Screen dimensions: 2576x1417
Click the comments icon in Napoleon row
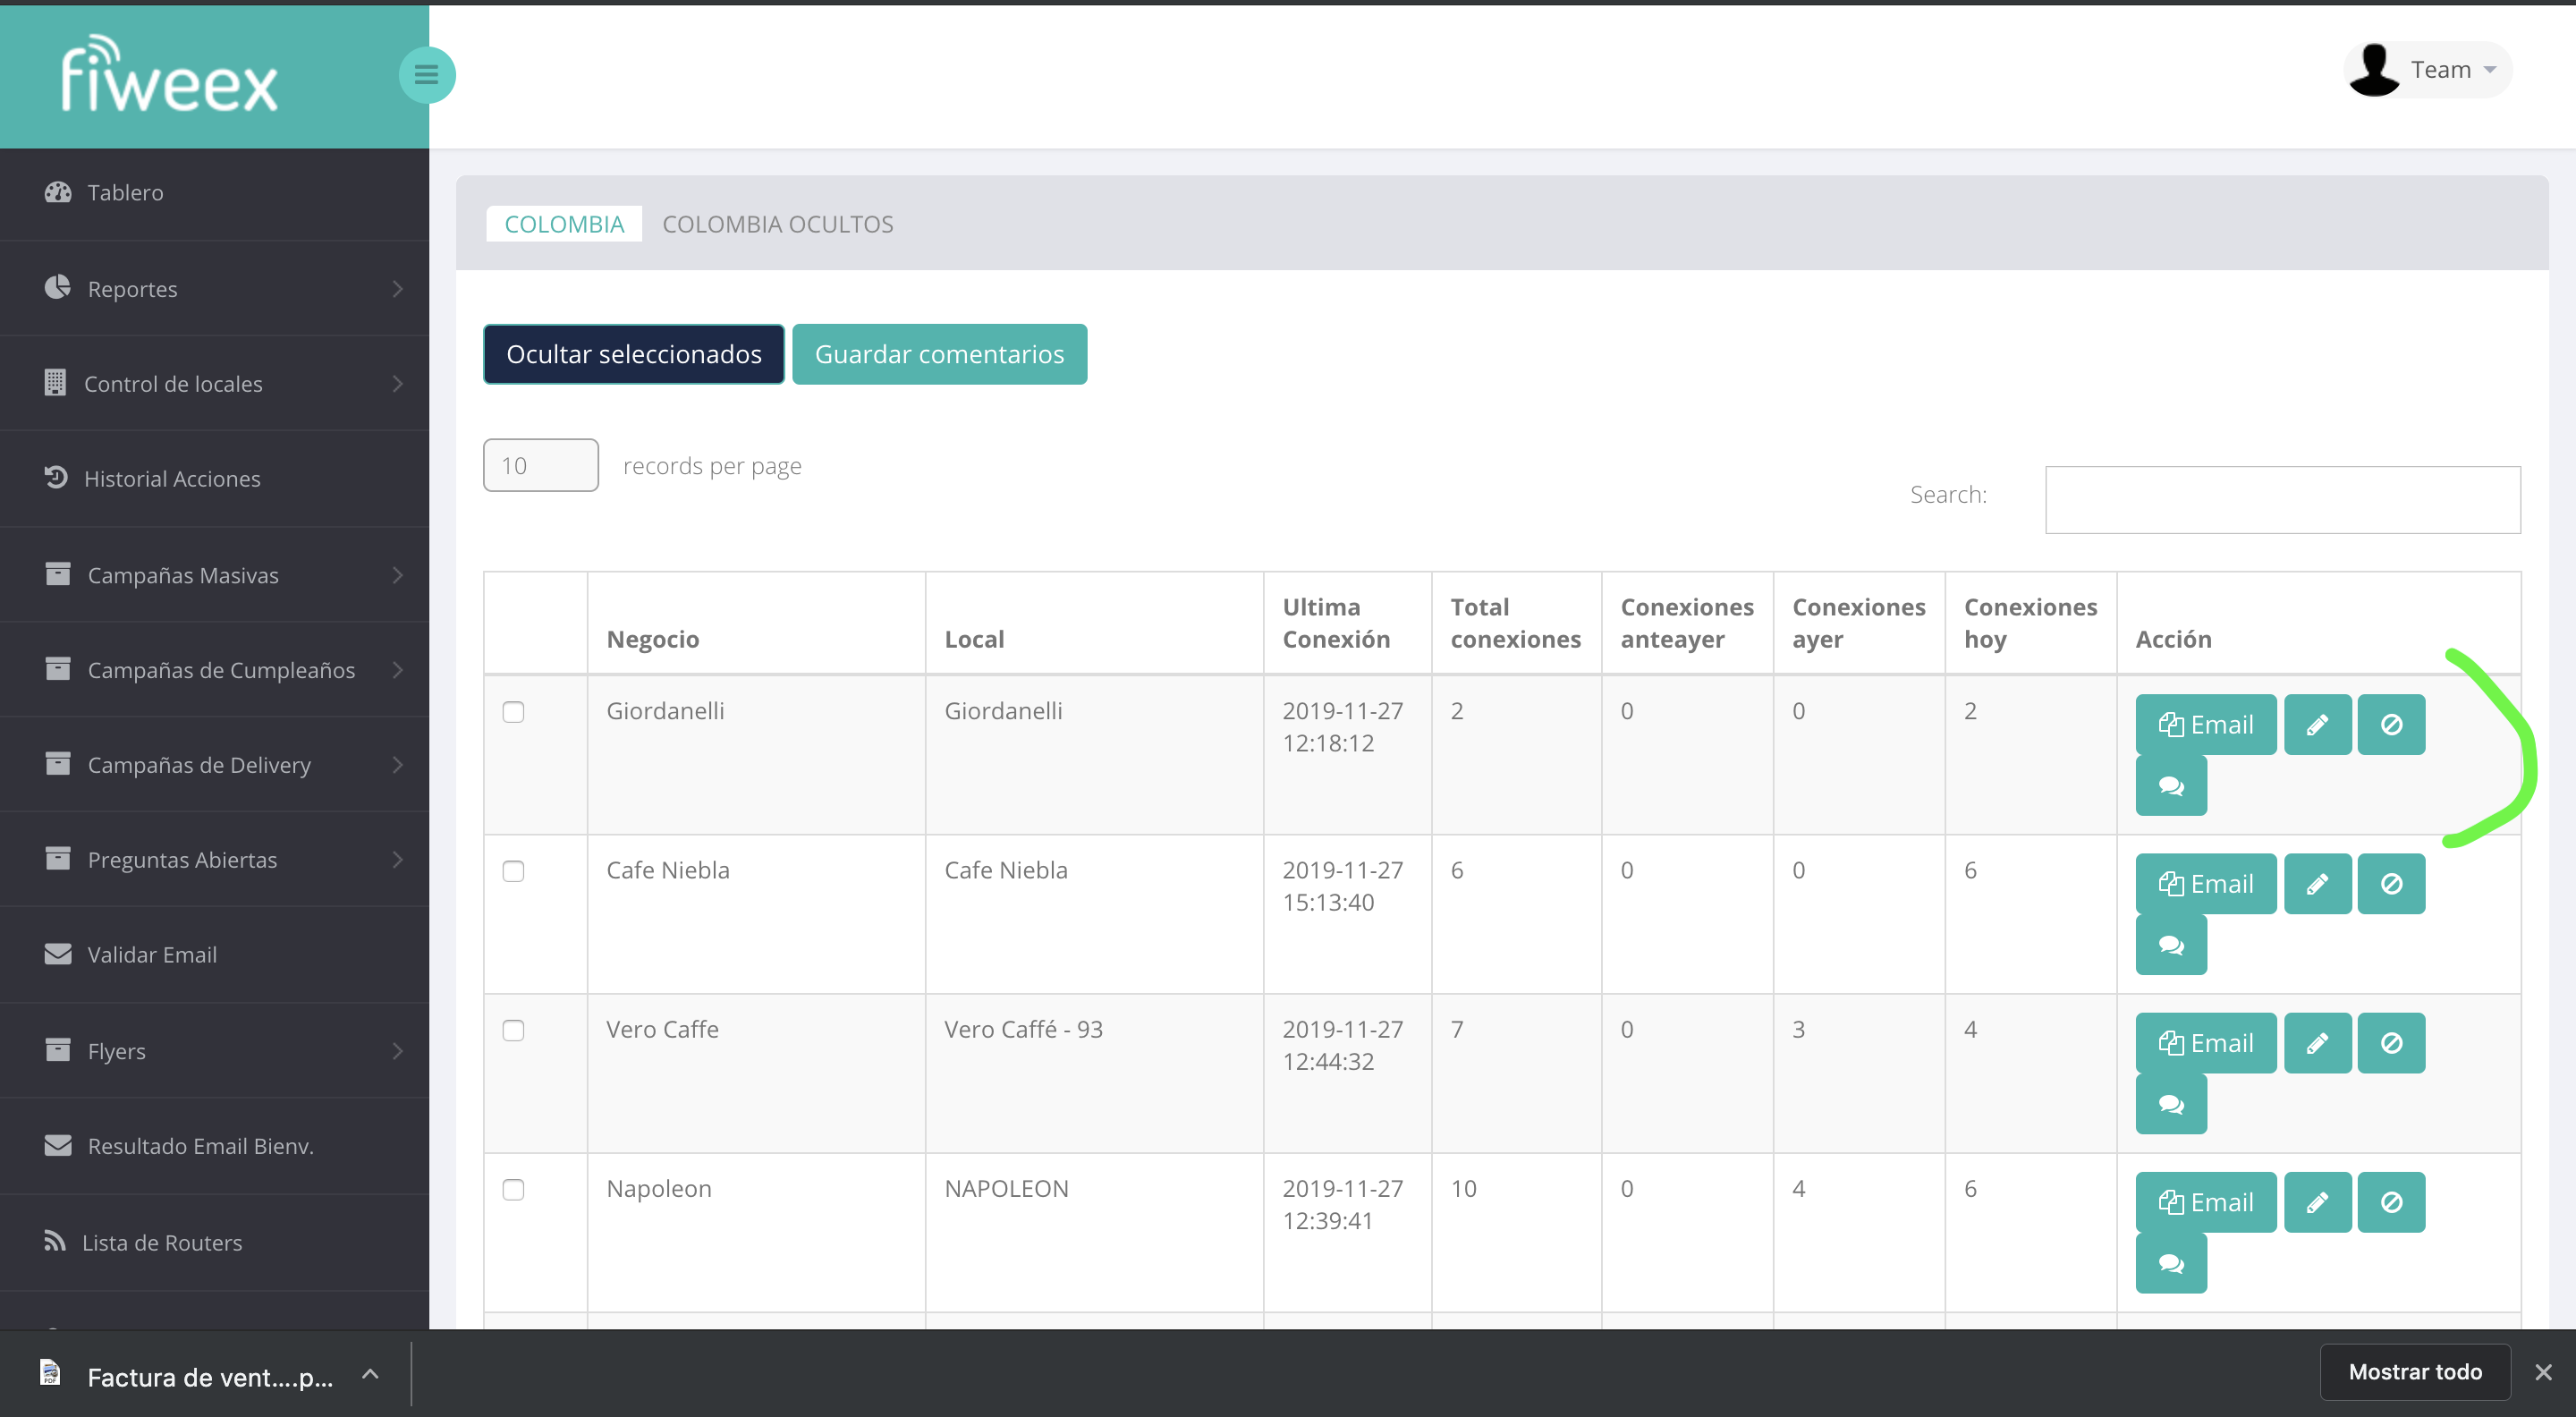2170,1263
